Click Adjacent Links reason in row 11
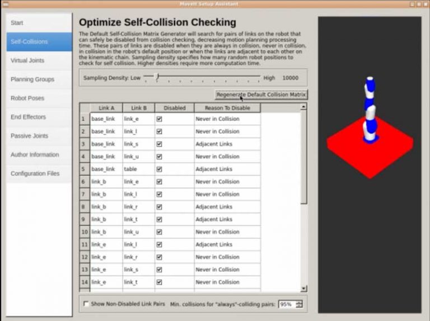The image size is (430, 321). 227,244
